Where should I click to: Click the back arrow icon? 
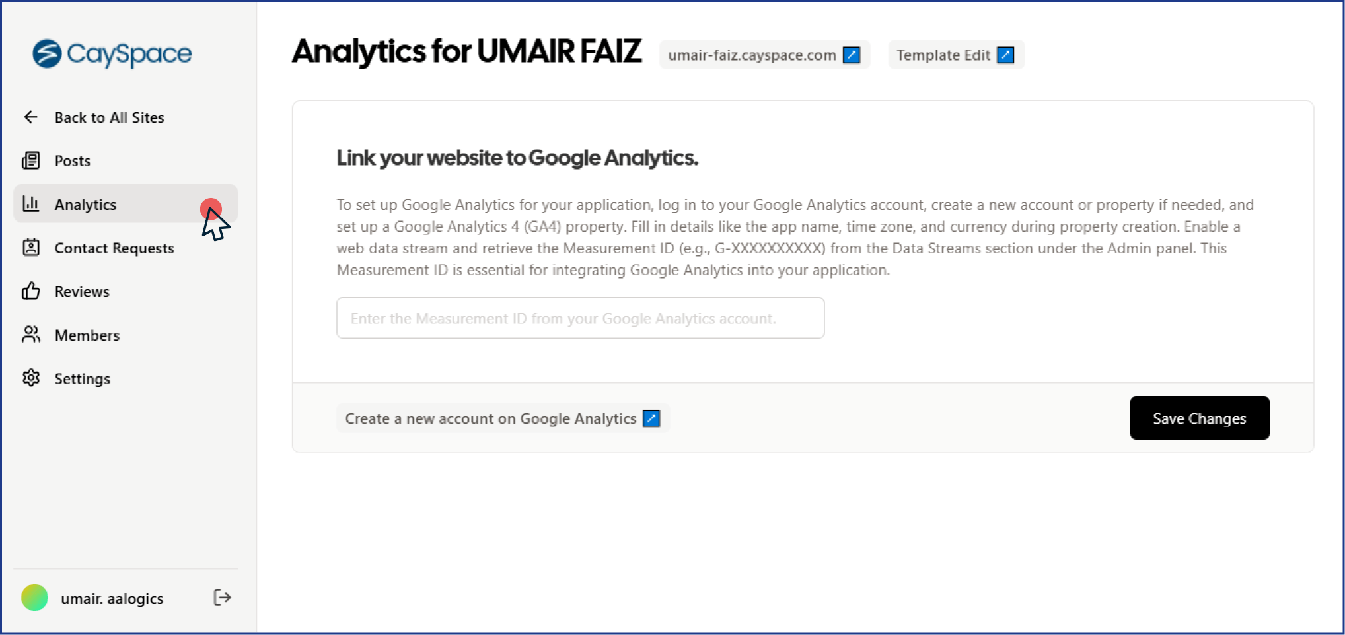click(31, 117)
